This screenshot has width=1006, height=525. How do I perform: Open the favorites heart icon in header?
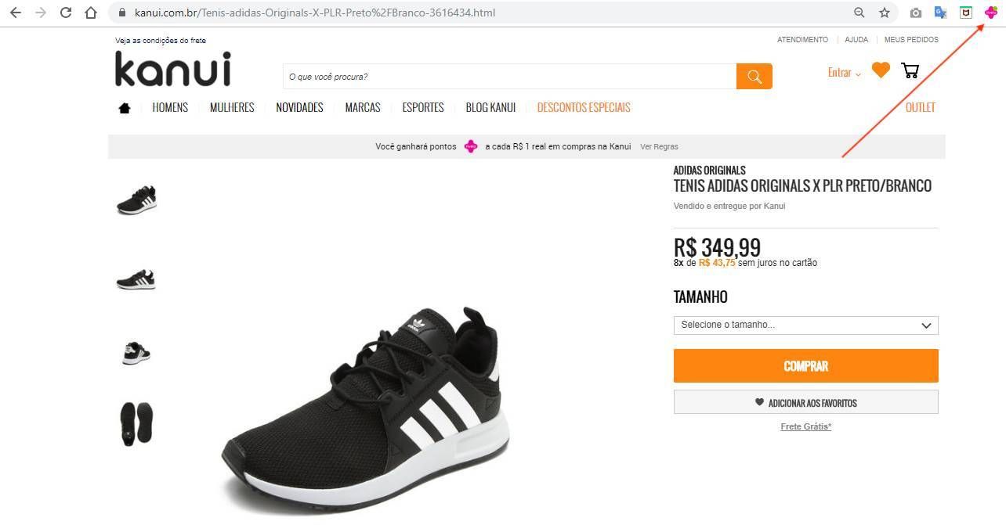(x=881, y=70)
